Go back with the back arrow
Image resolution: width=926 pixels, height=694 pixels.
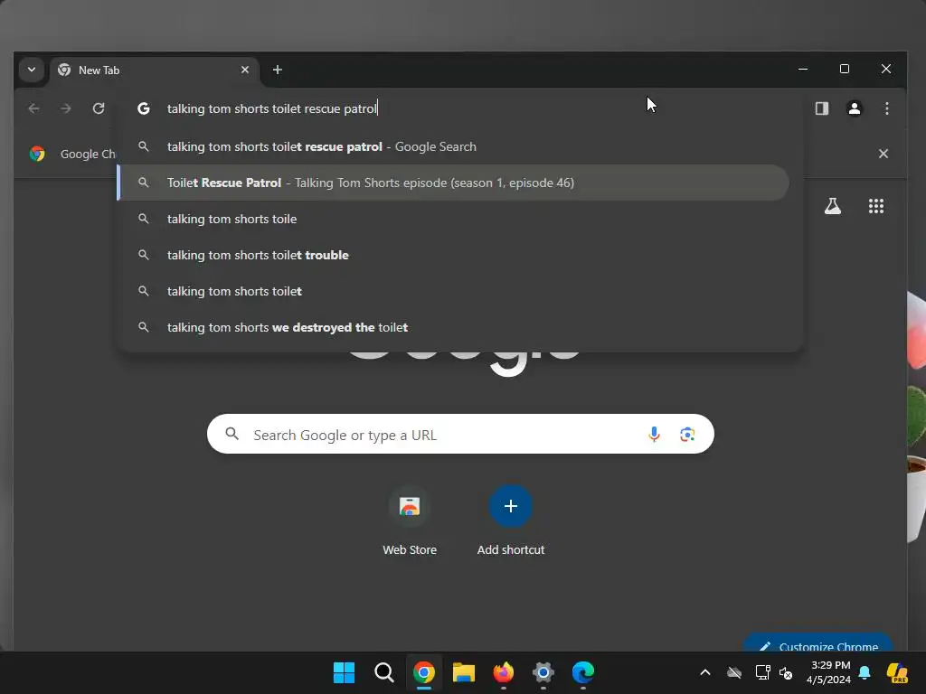[34, 108]
